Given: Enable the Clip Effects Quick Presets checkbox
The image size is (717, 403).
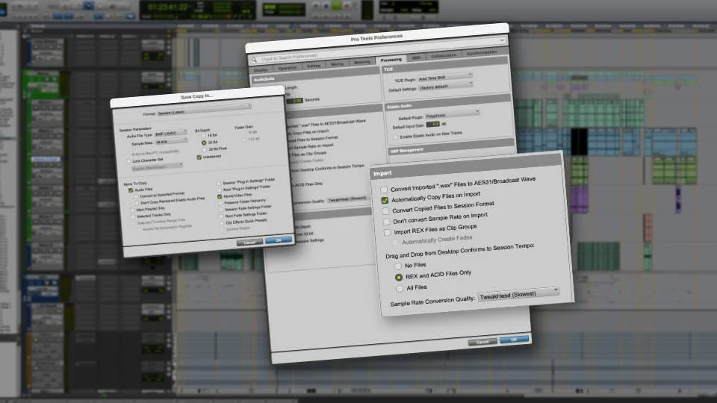Looking at the screenshot, I should [223, 223].
